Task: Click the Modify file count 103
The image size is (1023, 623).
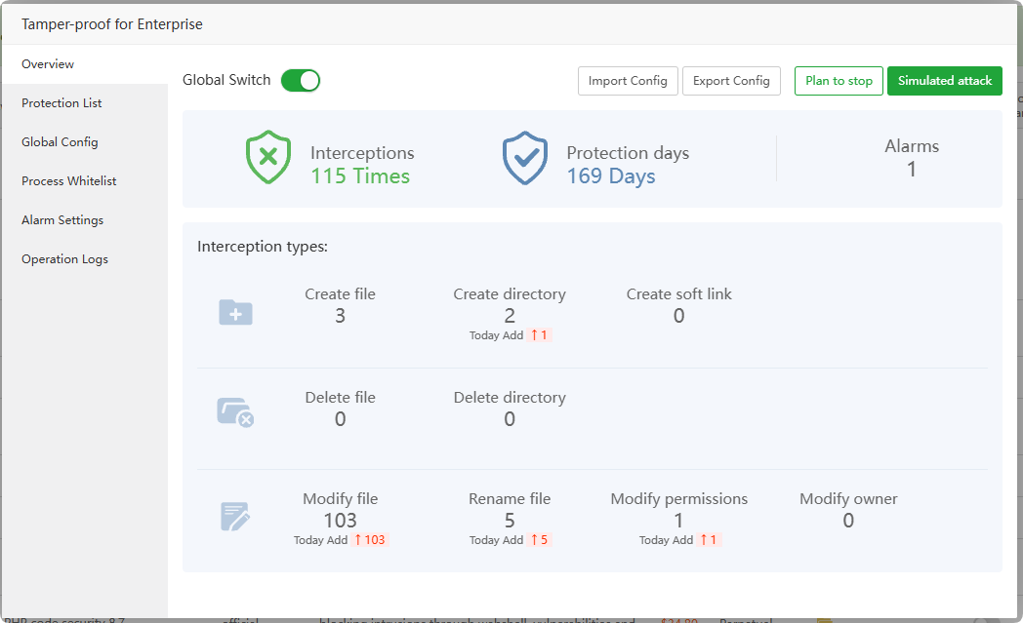Action: click(340, 521)
